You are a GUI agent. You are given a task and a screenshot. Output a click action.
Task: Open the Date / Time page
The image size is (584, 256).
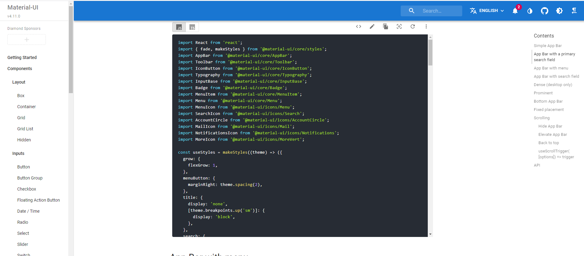[x=28, y=211]
